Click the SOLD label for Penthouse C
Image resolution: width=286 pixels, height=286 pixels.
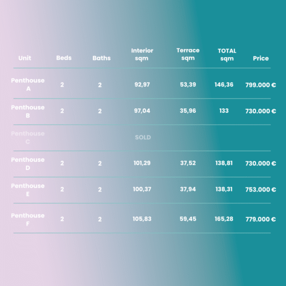[x=143, y=137]
